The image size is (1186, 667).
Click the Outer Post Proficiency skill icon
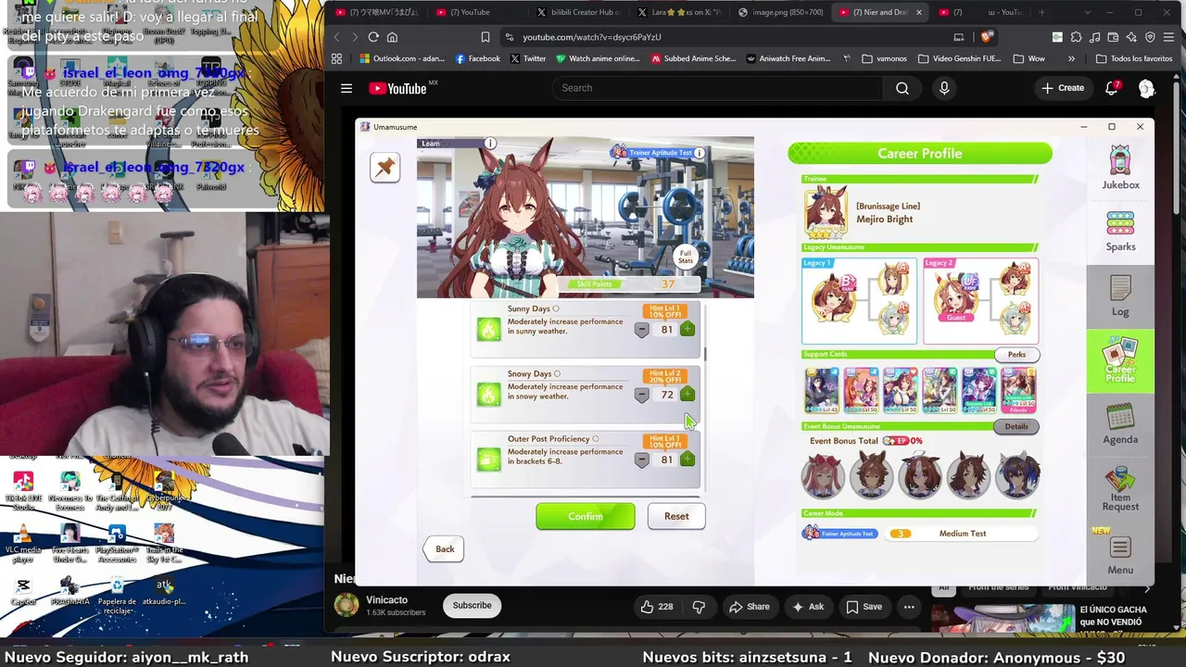[x=488, y=459]
